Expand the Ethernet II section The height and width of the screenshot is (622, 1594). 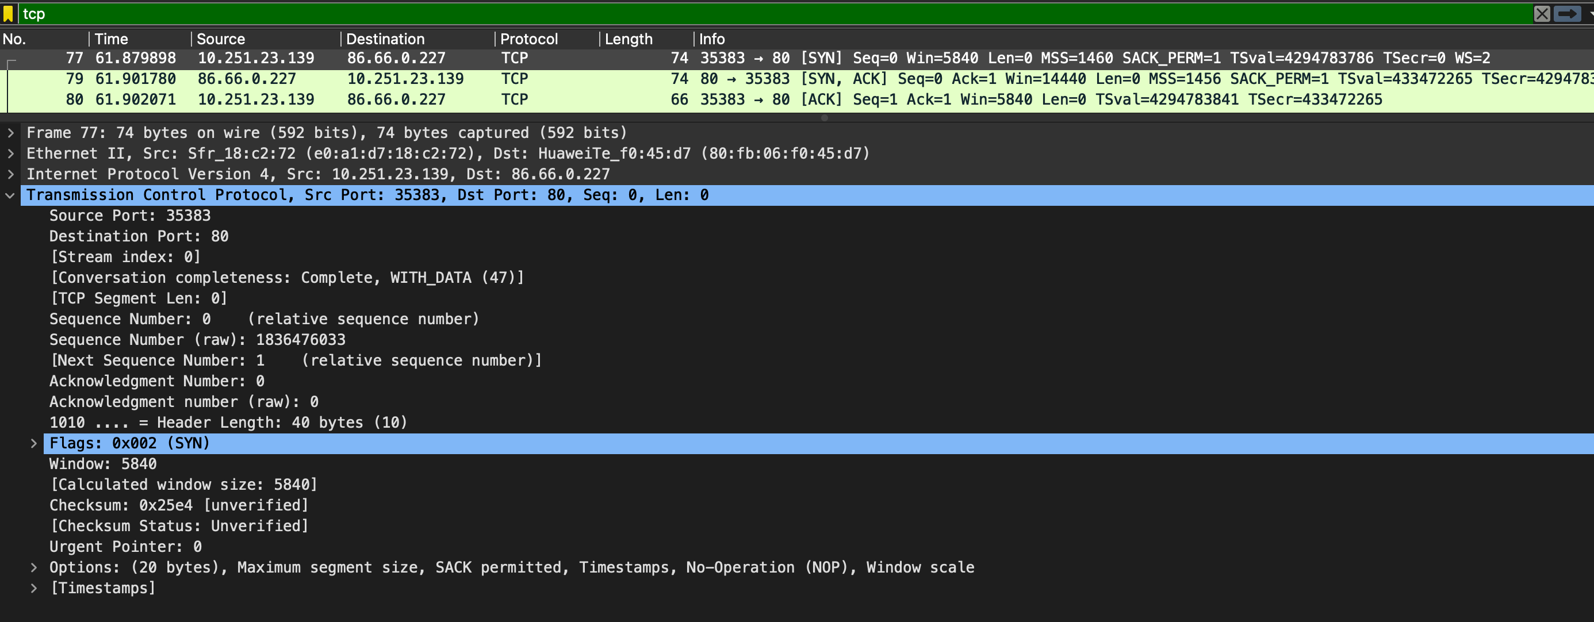tap(10, 153)
